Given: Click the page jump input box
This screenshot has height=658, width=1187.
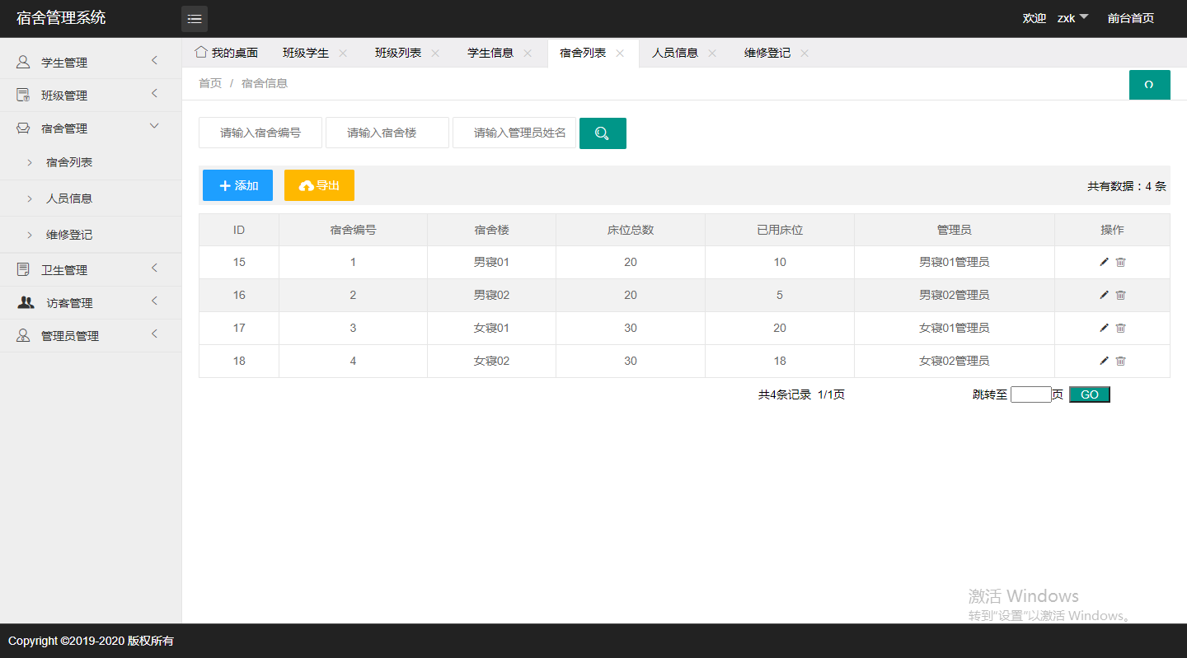Looking at the screenshot, I should tap(1031, 394).
